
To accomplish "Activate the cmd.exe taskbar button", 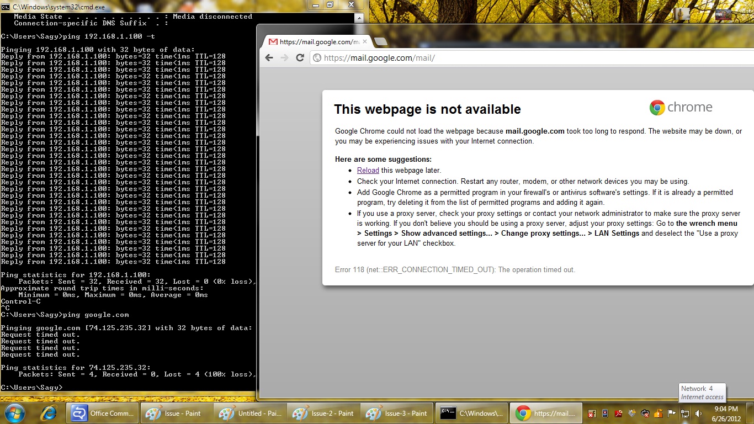I will tap(471, 413).
